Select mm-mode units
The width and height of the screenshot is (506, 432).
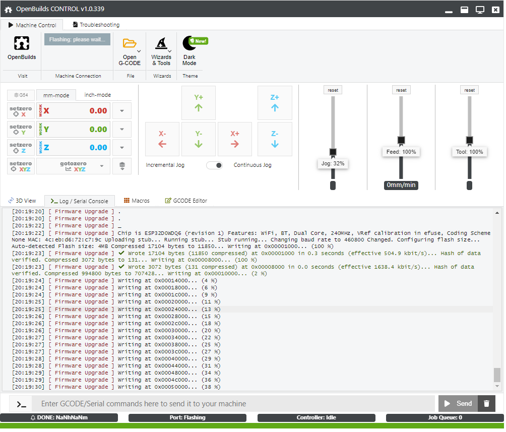pos(56,95)
